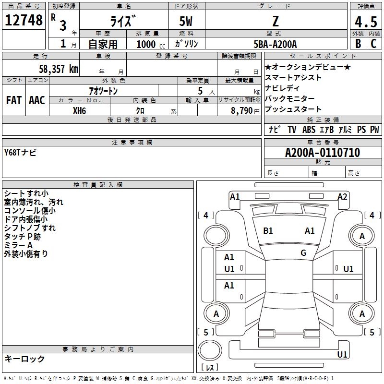Screen dimensions: 384x384
Task: Click the A2 damage mark on the diagram
Action: [342, 196]
